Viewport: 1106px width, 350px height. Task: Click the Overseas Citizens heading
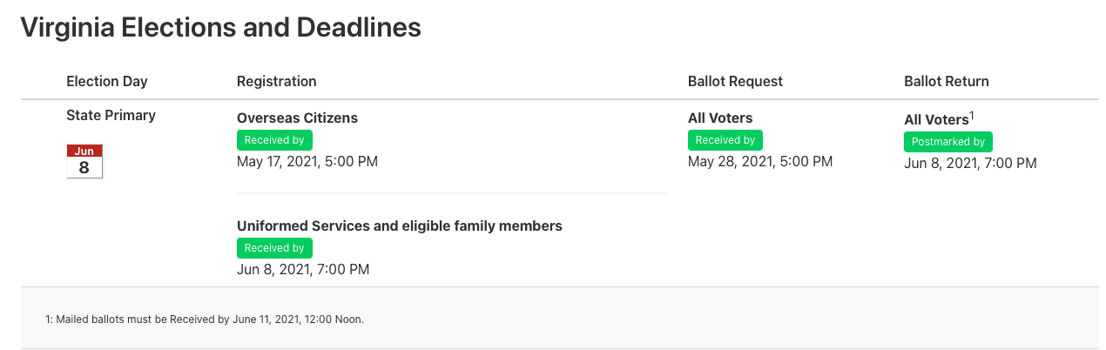[x=297, y=118]
